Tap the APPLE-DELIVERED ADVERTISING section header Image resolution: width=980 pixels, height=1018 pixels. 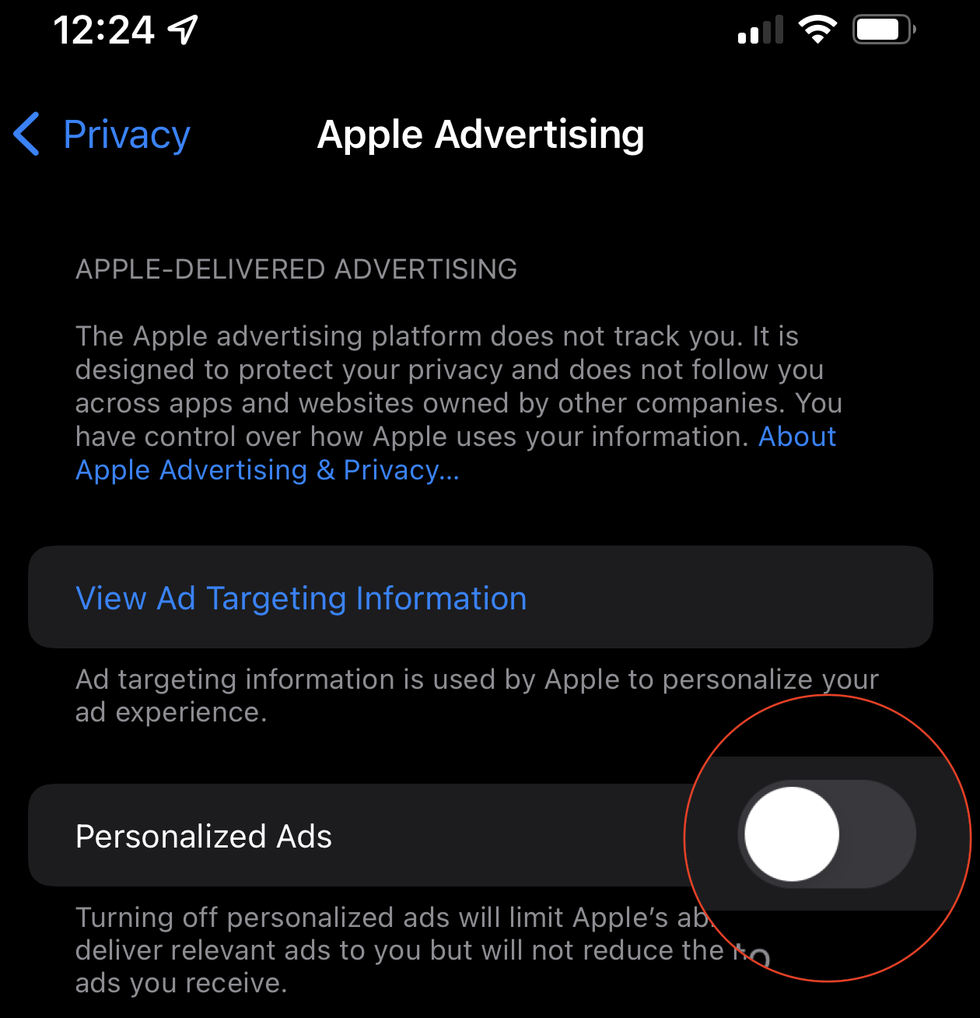(296, 269)
